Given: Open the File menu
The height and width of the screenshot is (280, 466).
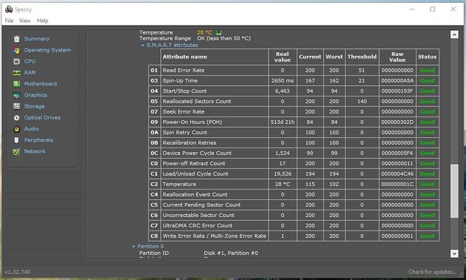Looking at the screenshot, I should point(9,21).
